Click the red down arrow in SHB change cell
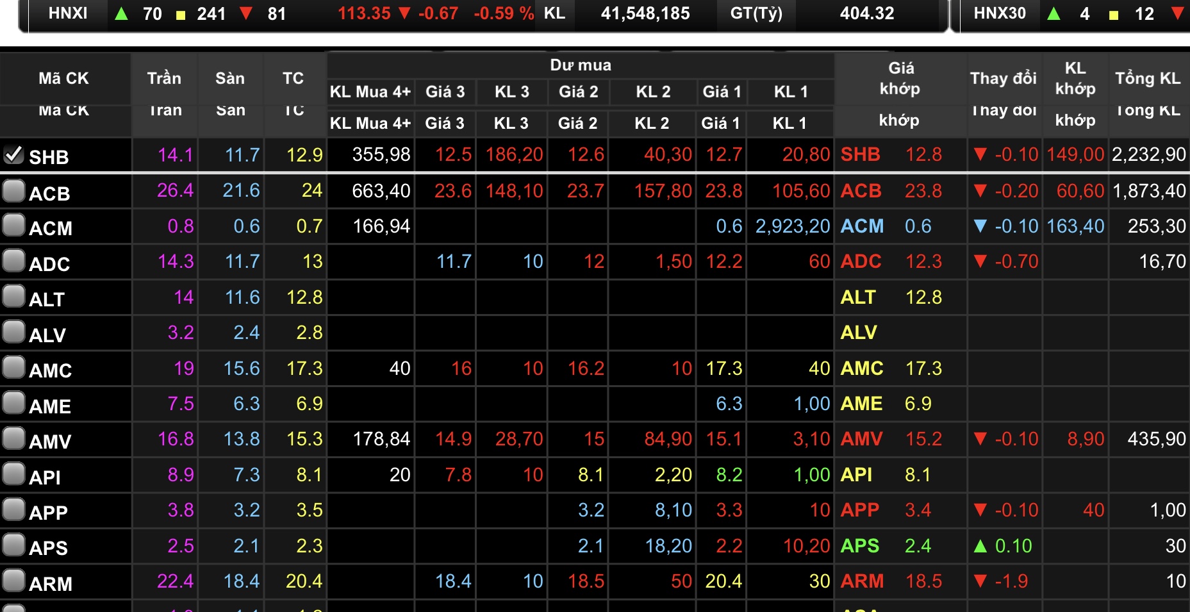This screenshot has height=612, width=1190. point(980,154)
